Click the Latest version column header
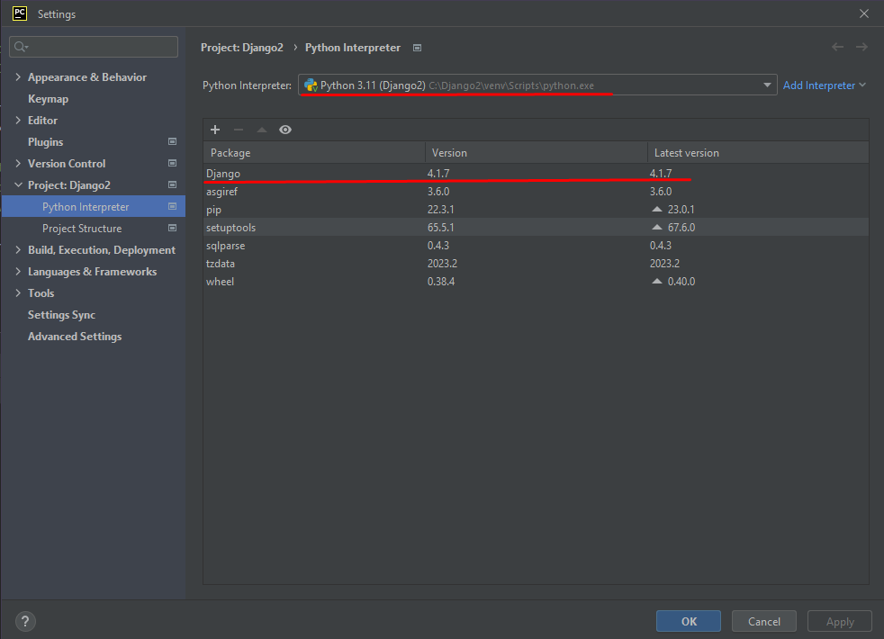 (x=758, y=153)
